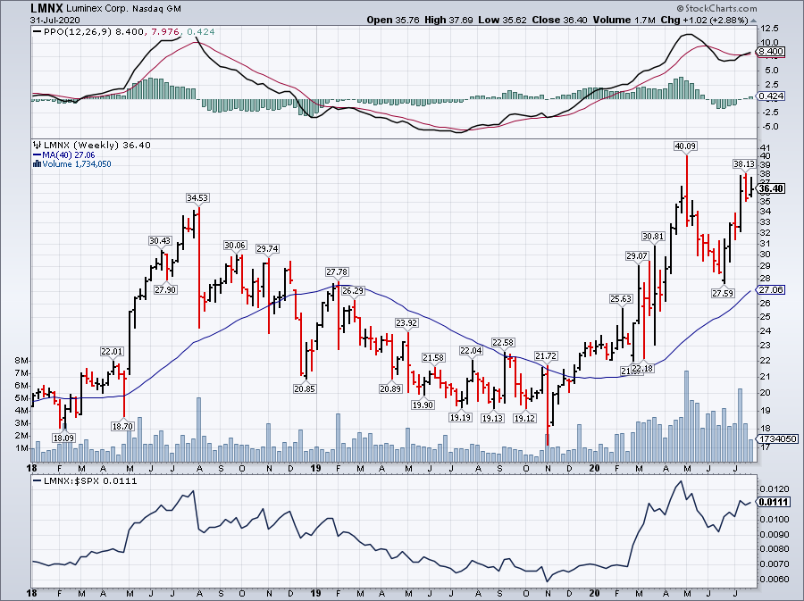Click the 22.58 high price label

[x=503, y=342]
